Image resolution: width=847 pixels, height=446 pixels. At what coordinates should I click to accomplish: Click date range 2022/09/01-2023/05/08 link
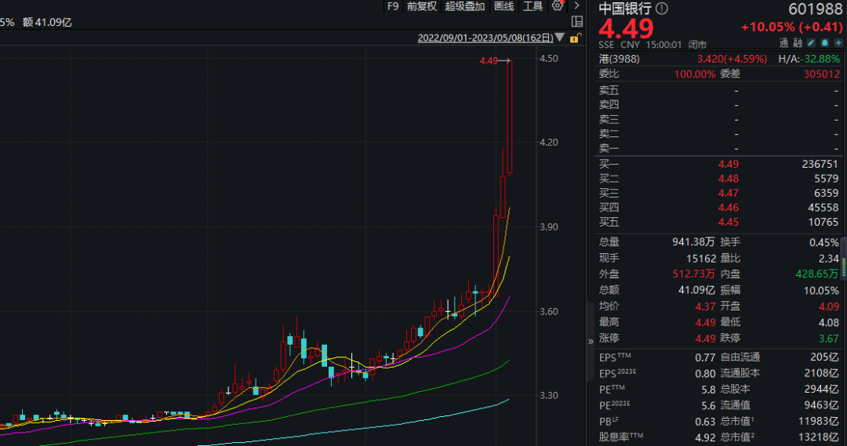485,38
